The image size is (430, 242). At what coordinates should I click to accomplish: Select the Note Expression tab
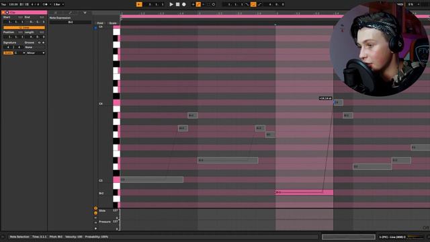85,13
